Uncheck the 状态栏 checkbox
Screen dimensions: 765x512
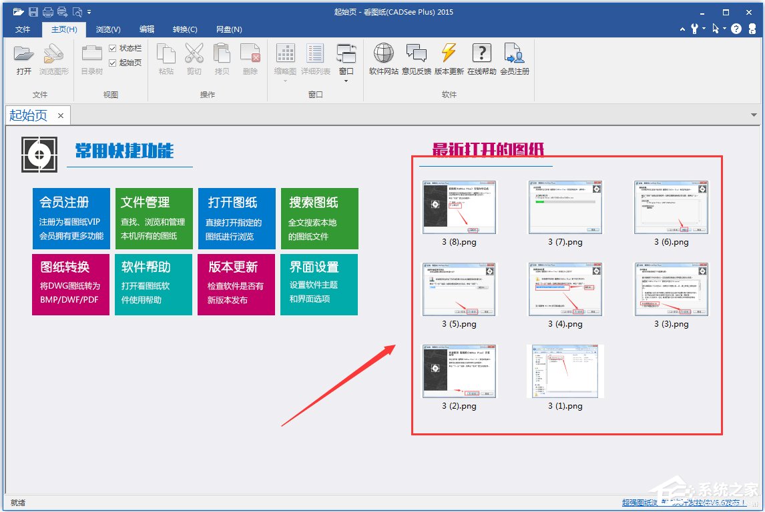pyautogui.click(x=113, y=49)
